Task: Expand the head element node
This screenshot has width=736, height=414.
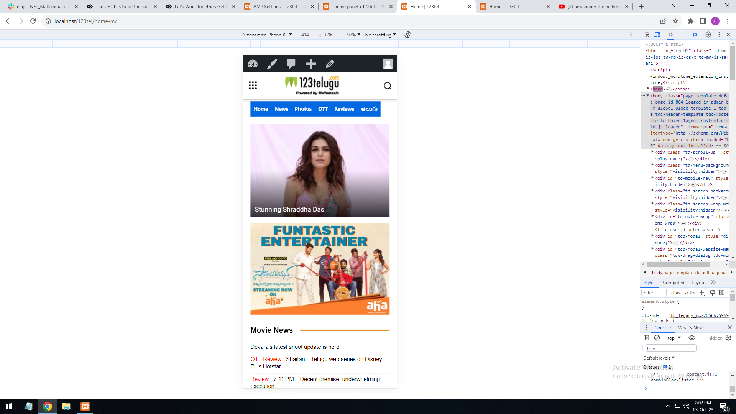Action: tap(648, 89)
